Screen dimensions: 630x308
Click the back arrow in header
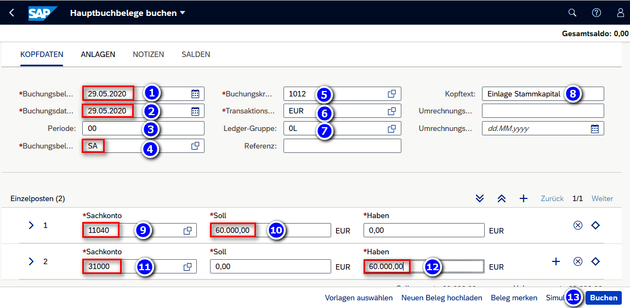[x=12, y=13]
